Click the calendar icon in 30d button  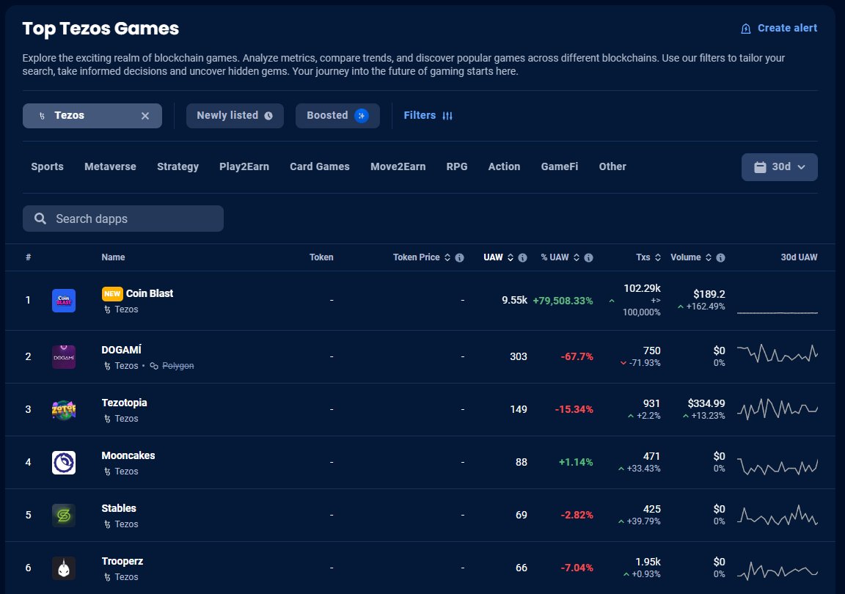point(760,167)
